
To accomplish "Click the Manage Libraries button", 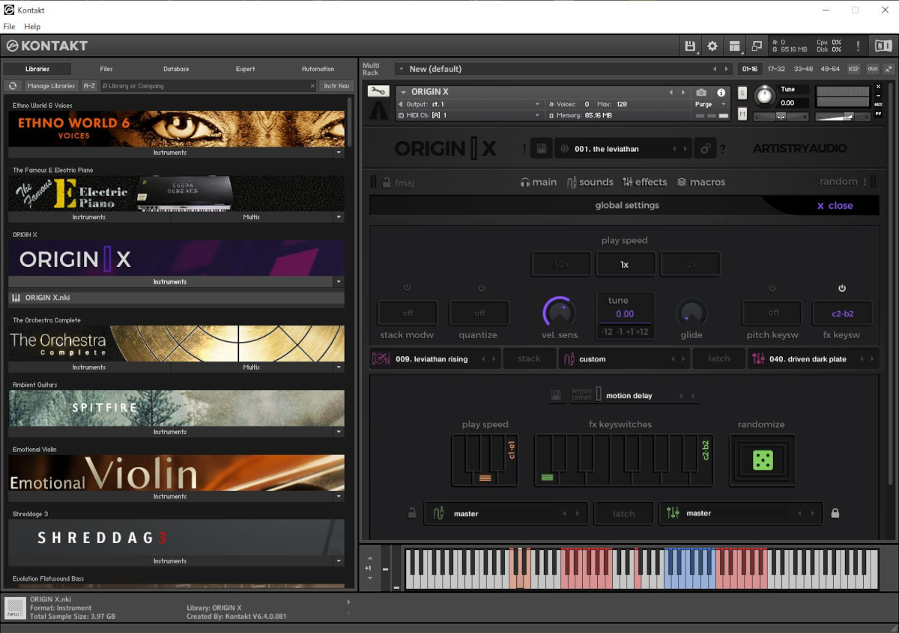I will (x=51, y=86).
